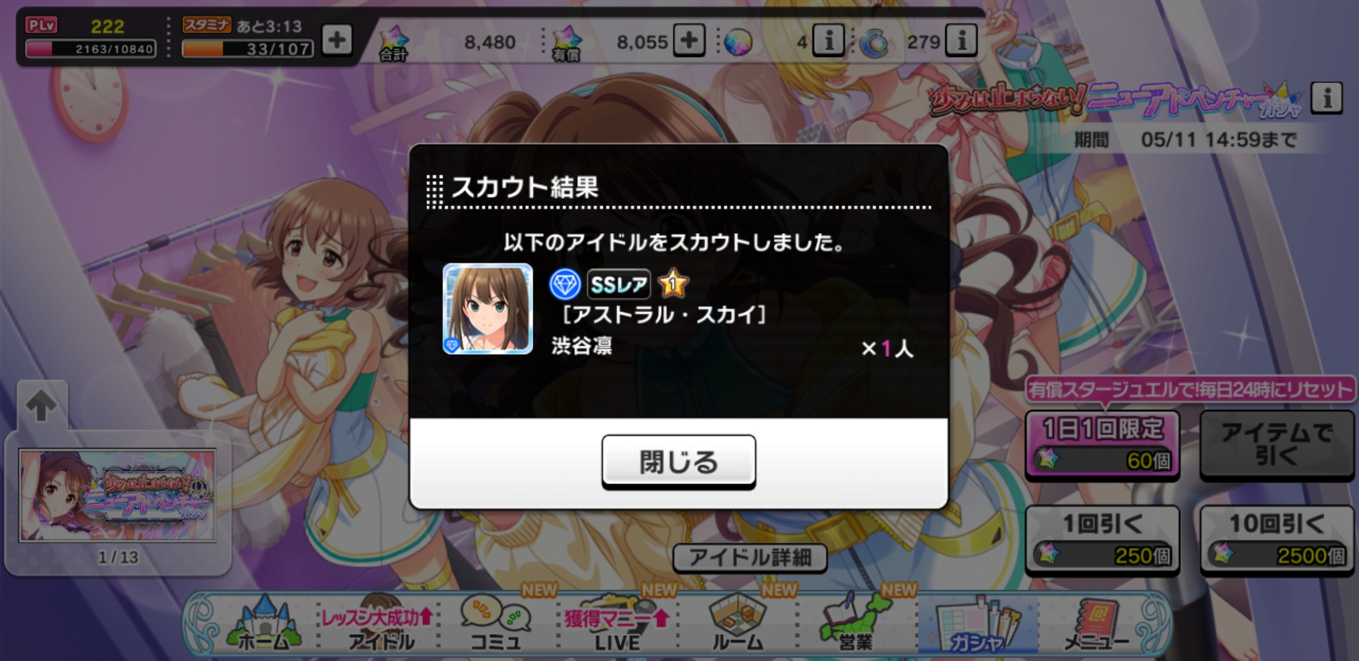Click 渋谷凛 card portrait in result

point(487,309)
